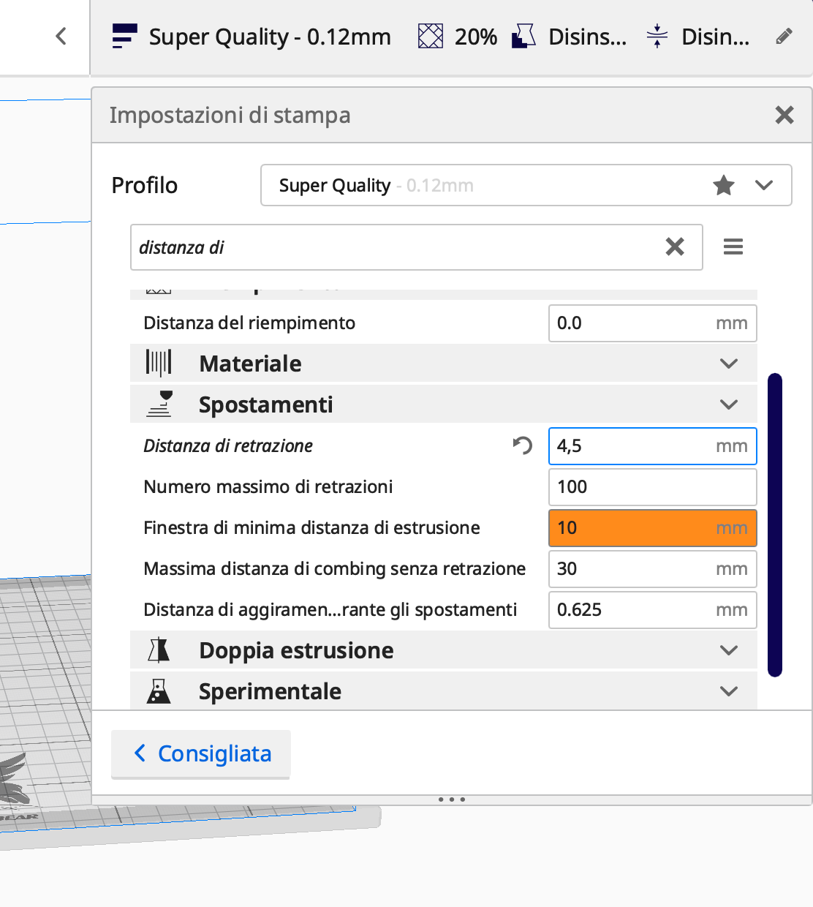The height and width of the screenshot is (907, 813).
Task: Clear the 'distanza di' search text
Action: [x=675, y=247]
